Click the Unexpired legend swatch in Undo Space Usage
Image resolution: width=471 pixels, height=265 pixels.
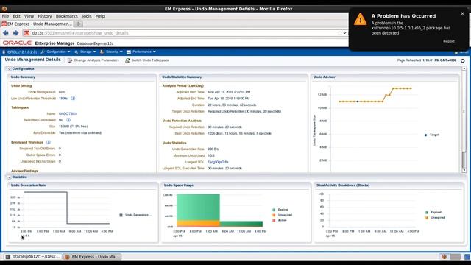274,215
